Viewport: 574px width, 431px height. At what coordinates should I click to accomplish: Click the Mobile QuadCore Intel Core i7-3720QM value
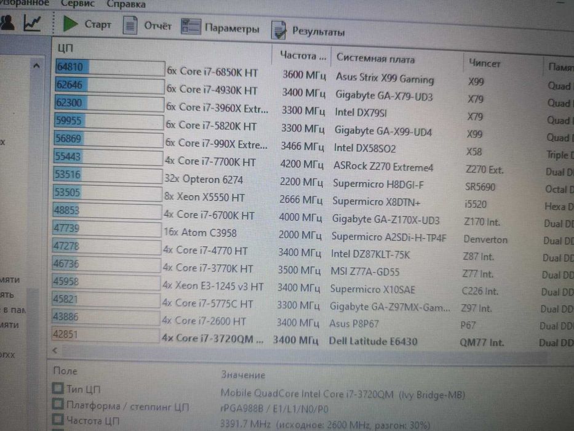tap(343, 394)
